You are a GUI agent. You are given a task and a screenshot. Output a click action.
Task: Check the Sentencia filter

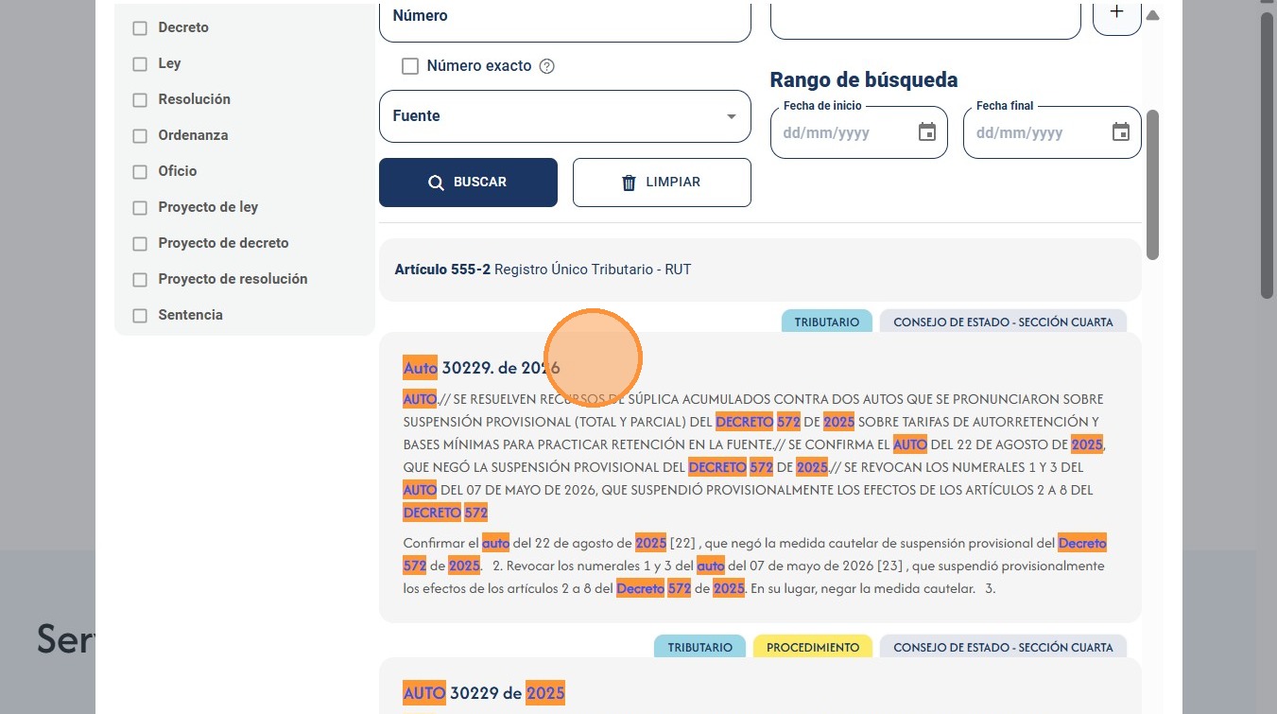[140, 316]
